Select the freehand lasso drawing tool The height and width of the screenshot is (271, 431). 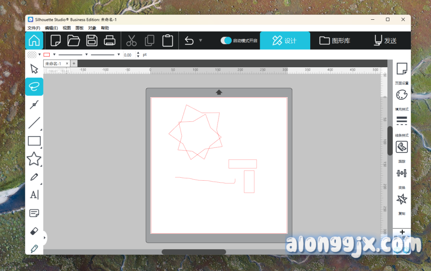(x=34, y=87)
